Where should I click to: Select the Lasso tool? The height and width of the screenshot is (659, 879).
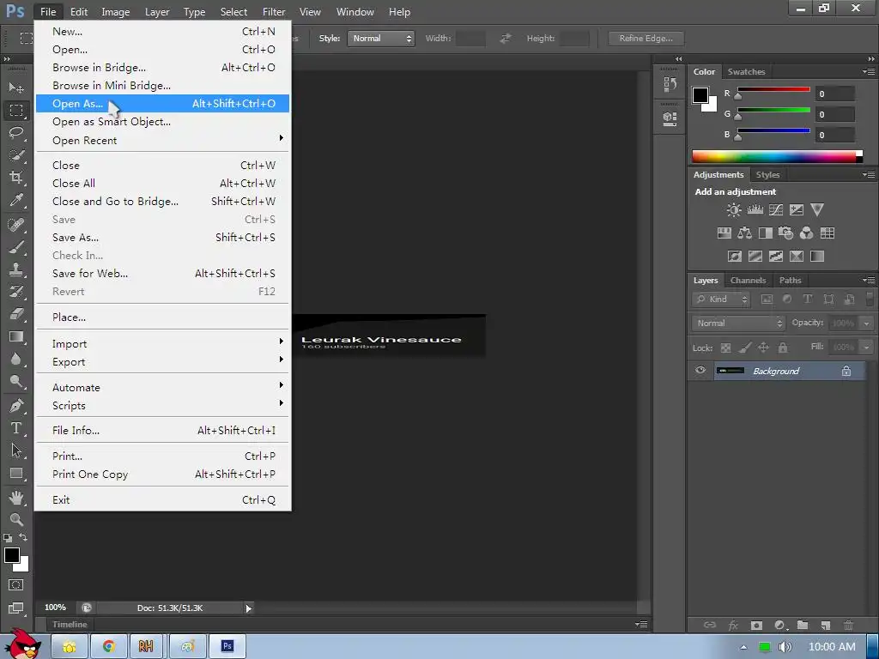point(16,133)
